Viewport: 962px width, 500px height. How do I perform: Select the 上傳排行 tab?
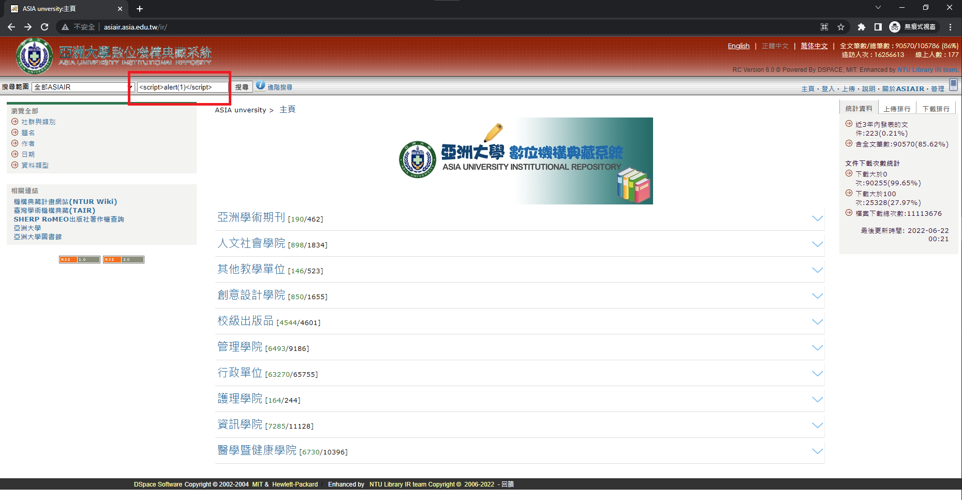897,109
